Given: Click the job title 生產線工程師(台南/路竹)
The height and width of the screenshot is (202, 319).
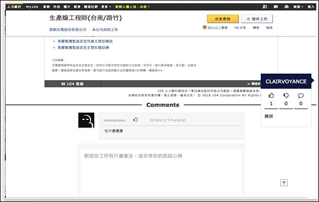Looking at the screenshot, I should coord(85,17).
